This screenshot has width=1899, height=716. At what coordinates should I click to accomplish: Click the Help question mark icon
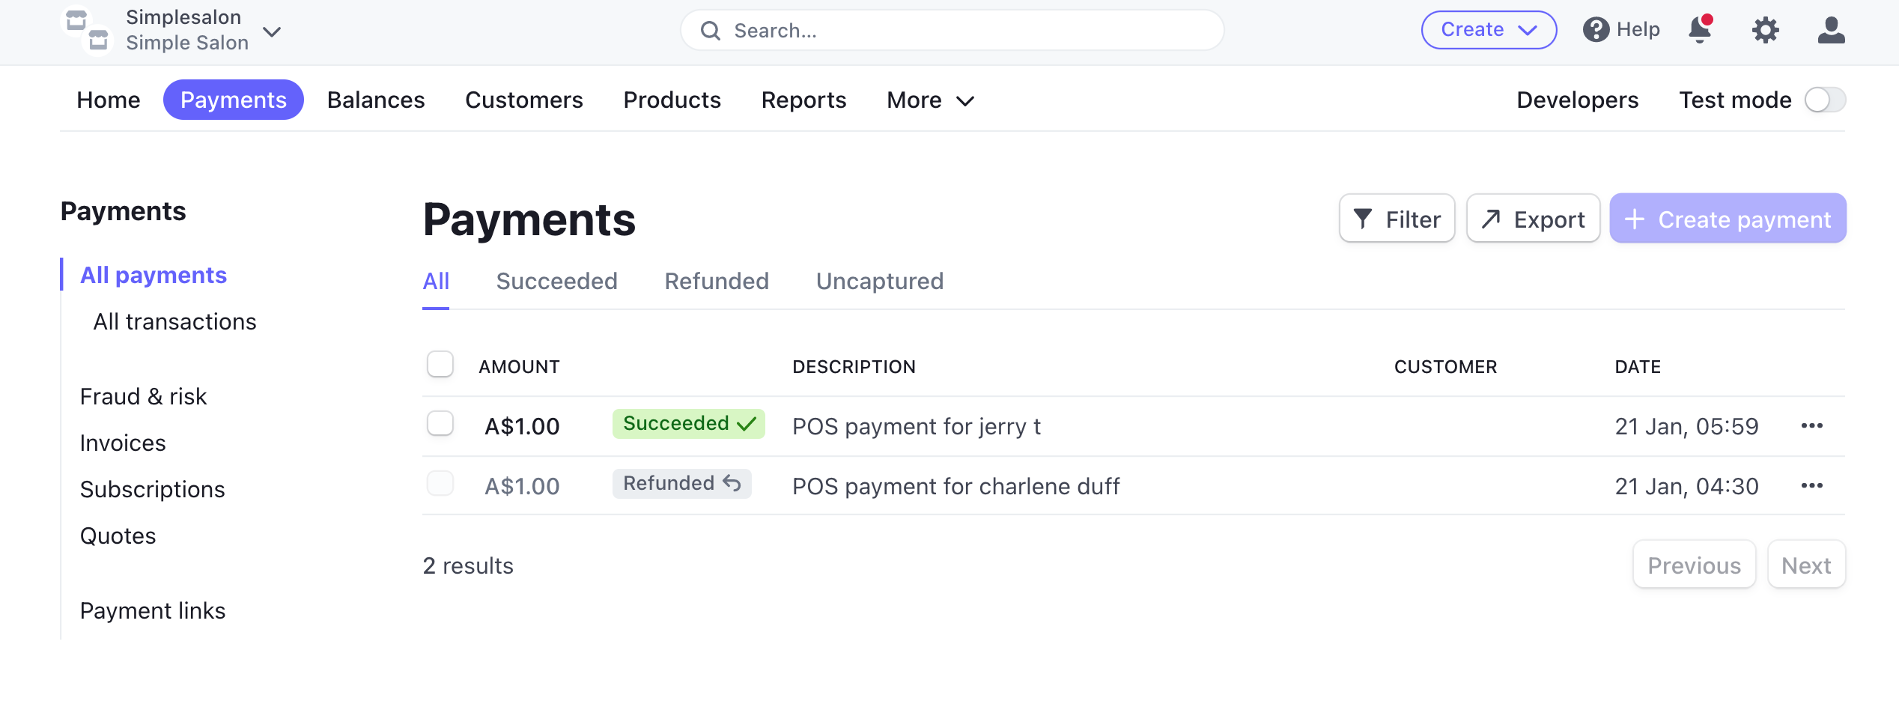(x=1596, y=30)
